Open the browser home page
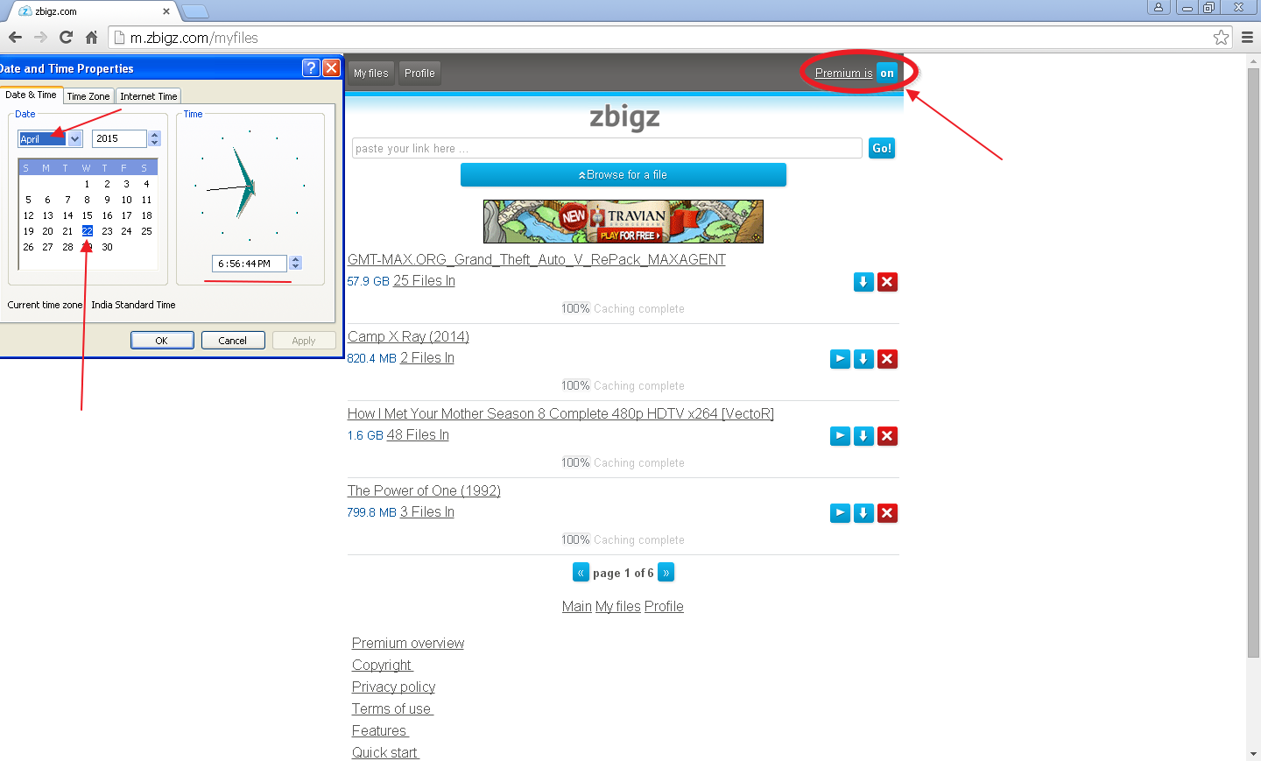The image size is (1261, 761). 91,38
